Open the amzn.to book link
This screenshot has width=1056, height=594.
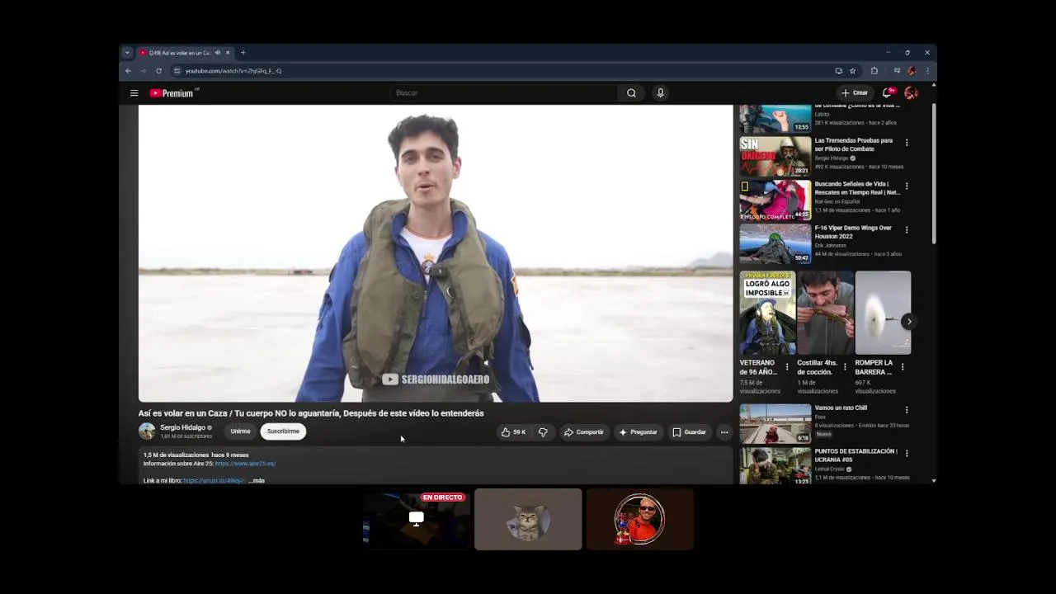(x=214, y=480)
